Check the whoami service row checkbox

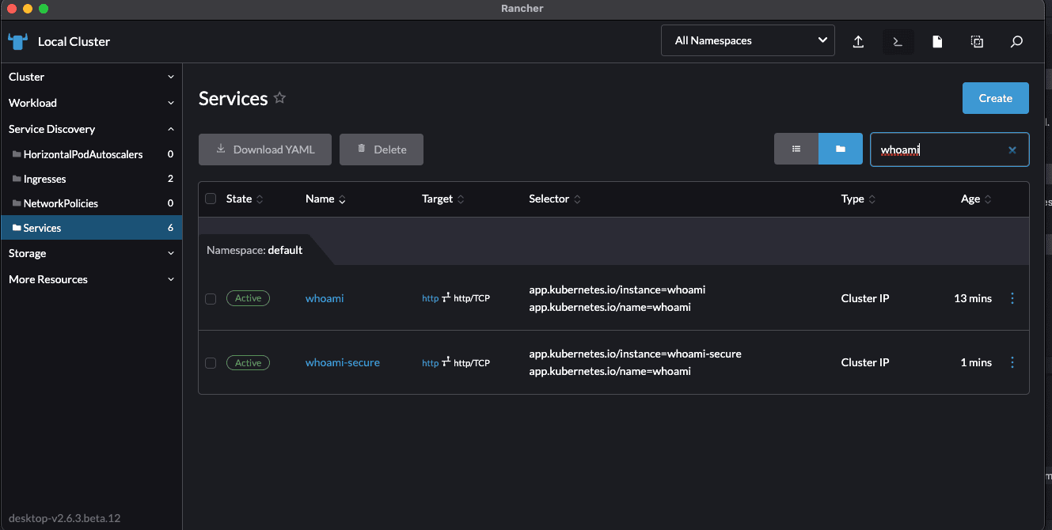211,299
